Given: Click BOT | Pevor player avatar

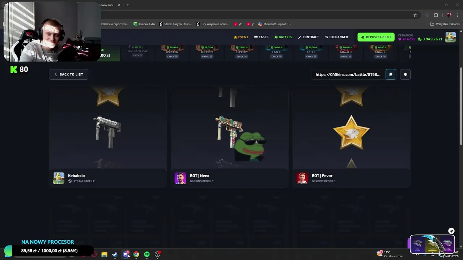Looking at the screenshot, I should (302, 178).
